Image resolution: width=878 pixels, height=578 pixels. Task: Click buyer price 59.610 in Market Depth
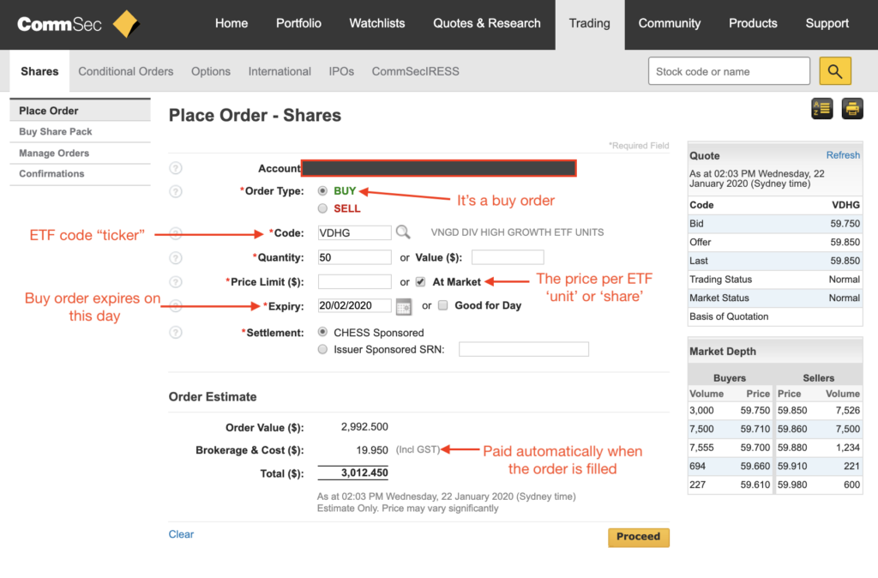pos(755,485)
